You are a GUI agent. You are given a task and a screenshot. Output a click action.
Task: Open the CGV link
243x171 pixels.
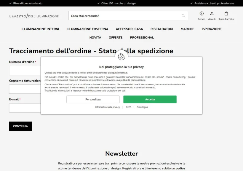tap(128, 107)
